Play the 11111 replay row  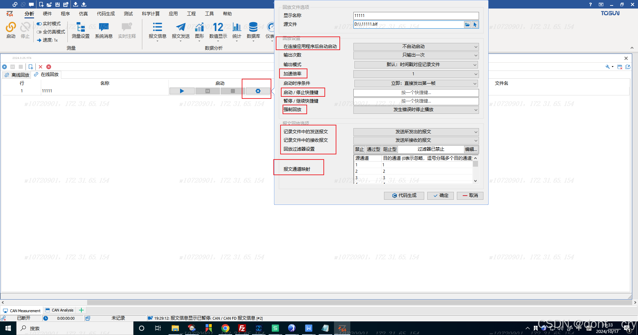[182, 91]
